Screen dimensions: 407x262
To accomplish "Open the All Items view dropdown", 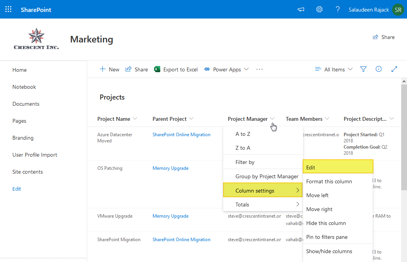I will 334,69.
